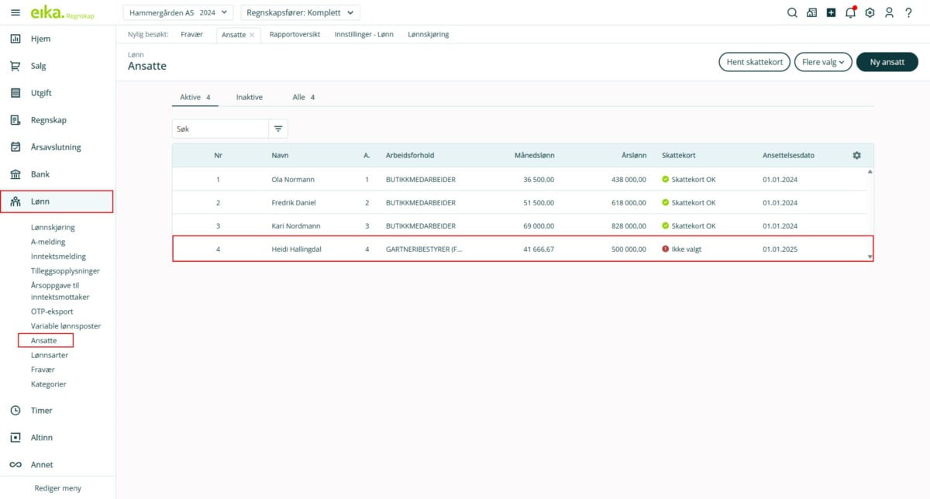Click the filter icon beside search field
This screenshot has height=499, width=930.
click(278, 129)
